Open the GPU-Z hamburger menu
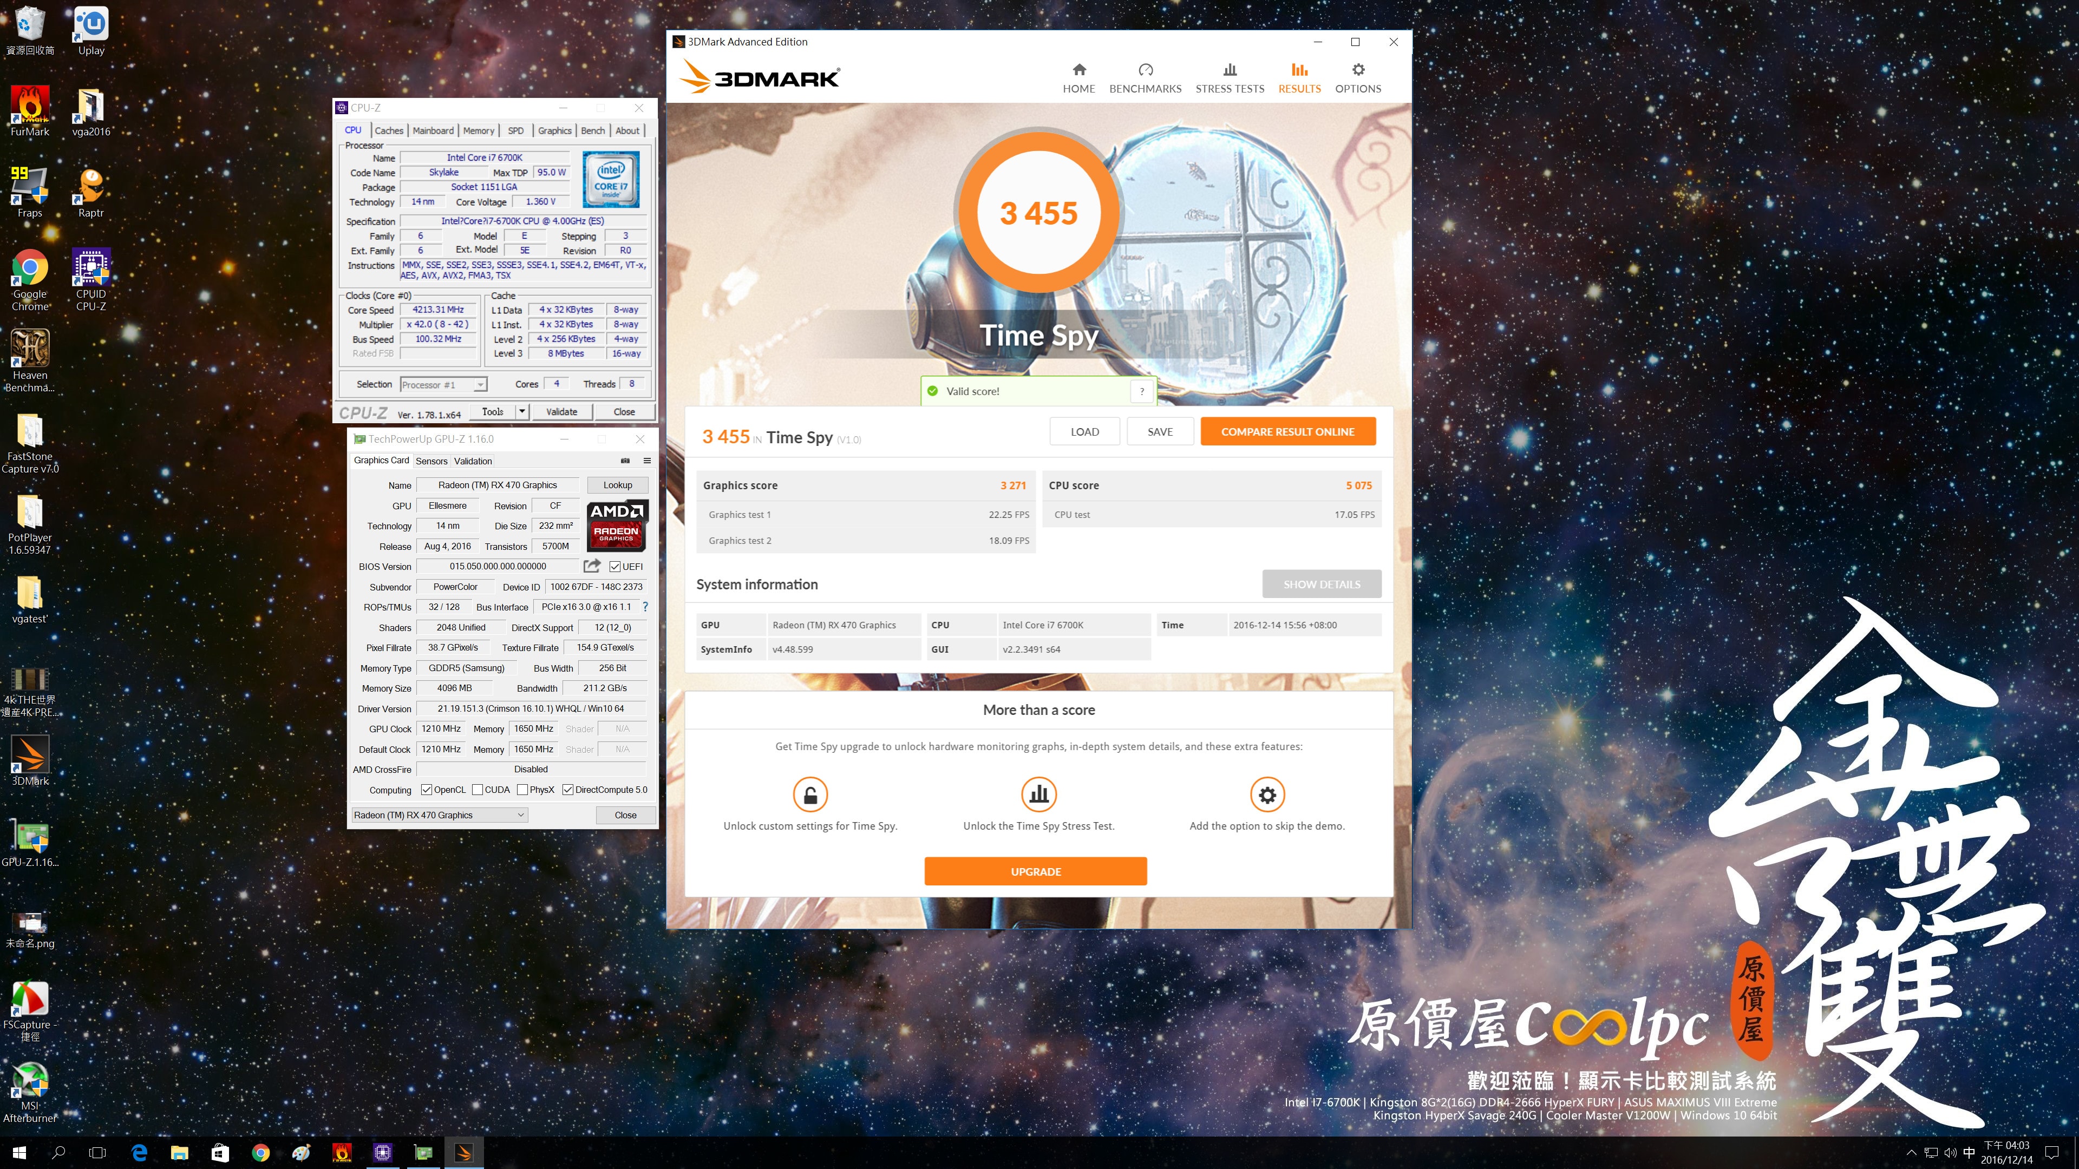Screen dimensions: 2079x1169 [646, 461]
